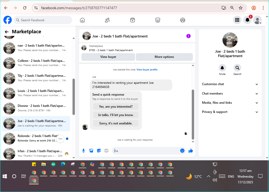Open the account profile menu

[x=257, y=20]
